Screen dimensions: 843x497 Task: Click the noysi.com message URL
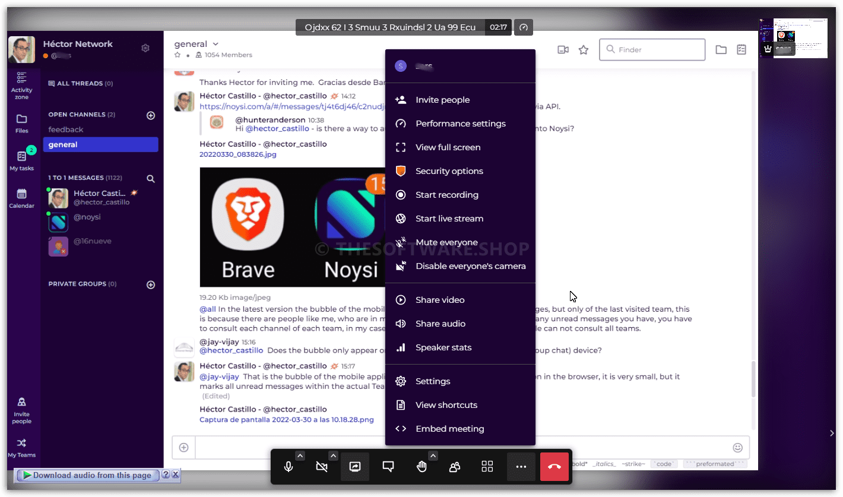(x=293, y=107)
